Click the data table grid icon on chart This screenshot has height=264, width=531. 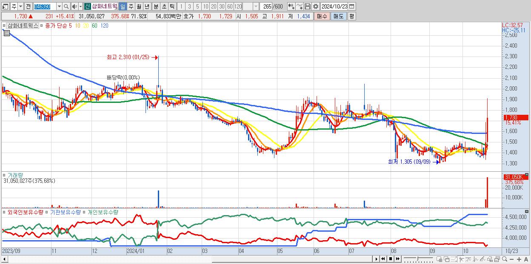point(6,33)
